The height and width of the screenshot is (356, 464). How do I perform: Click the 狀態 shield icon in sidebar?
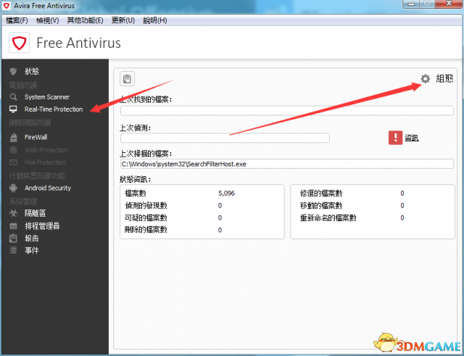(13, 71)
